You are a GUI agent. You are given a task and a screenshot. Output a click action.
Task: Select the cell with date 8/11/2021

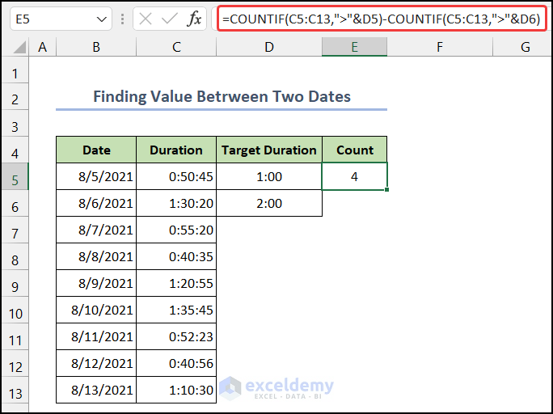[x=96, y=336]
